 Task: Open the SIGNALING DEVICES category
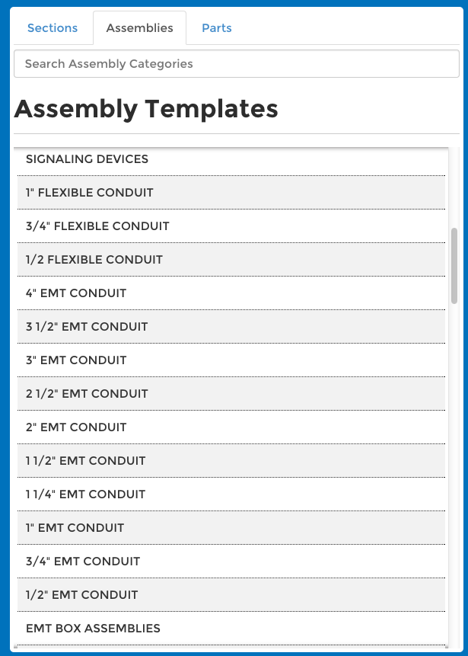(231, 159)
